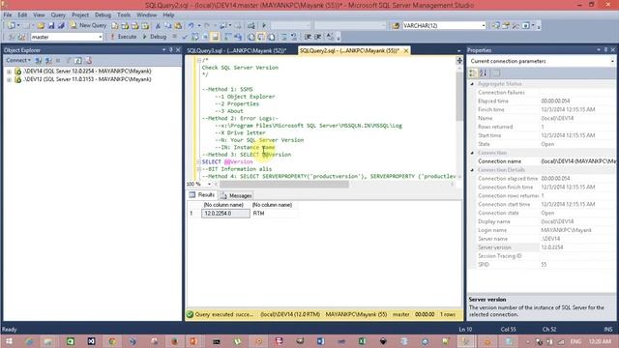Click the Cancel Executing Query icon
619x348 pixels.
(174, 37)
